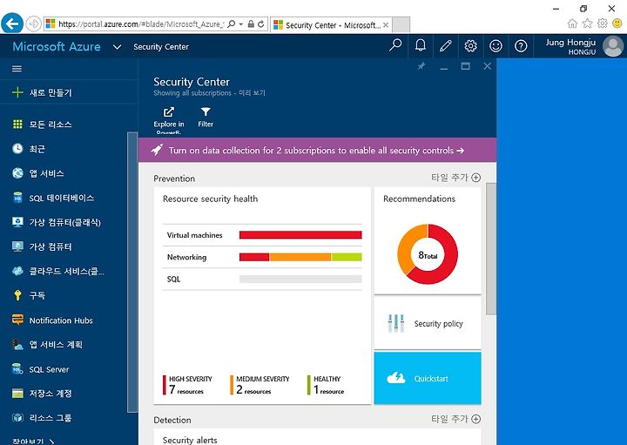The width and height of the screenshot is (627, 445).
Task: Open Azure portal settings gear
Action: [x=470, y=45]
